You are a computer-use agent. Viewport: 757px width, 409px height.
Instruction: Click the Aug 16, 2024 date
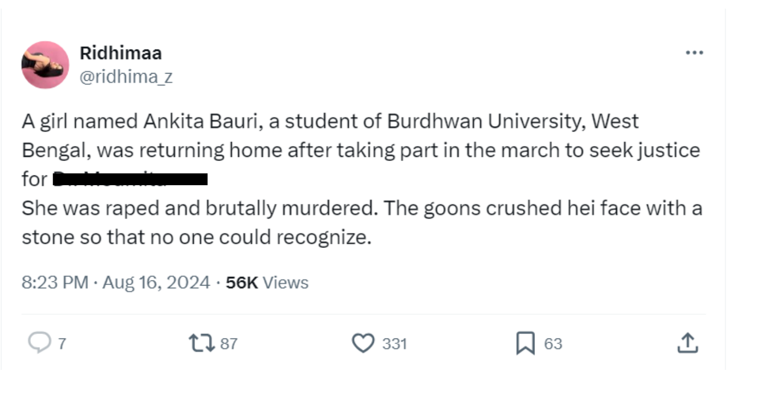pyautogui.click(x=156, y=282)
